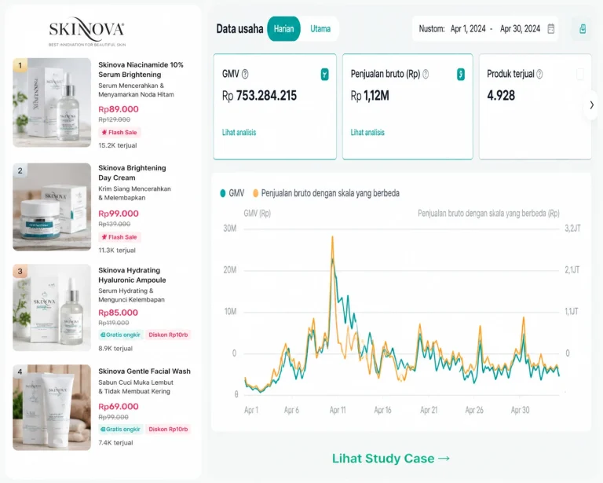
Task: Open Skinova Hydrating Hyaluronic Ampoule title
Action: pos(132,275)
